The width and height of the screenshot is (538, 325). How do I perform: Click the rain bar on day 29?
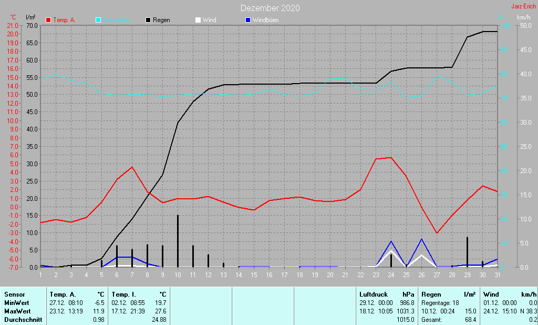point(467,252)
